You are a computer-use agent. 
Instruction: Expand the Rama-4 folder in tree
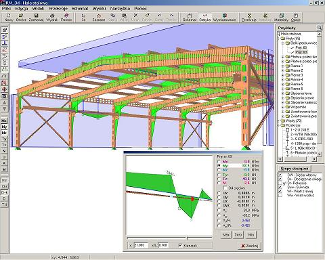pos(283,80)
